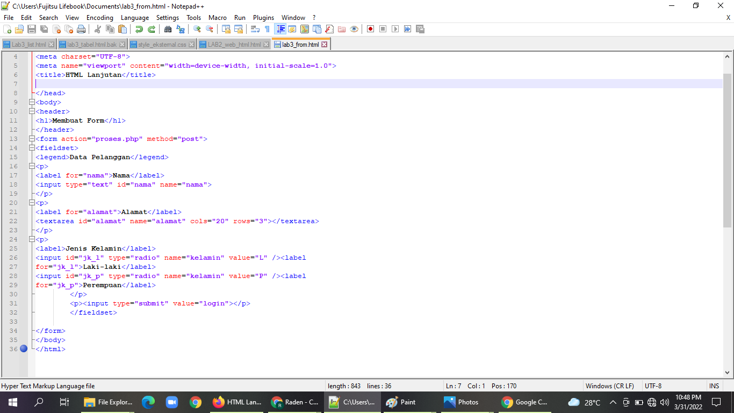Toggle the Indent Guide toolbar button
Screen dimensions: 734x413
coord(280,29)
